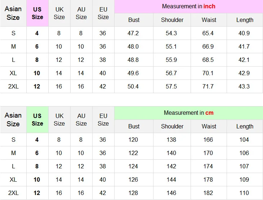
Task: Click the Shoulder column header in inch table
Action: pyautogui.click(x=172, y=20)
